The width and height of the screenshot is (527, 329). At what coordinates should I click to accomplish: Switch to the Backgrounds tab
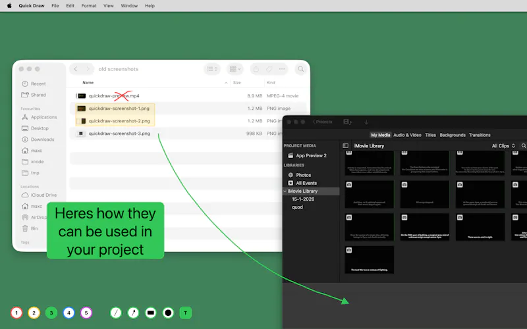tap(453, 135)
